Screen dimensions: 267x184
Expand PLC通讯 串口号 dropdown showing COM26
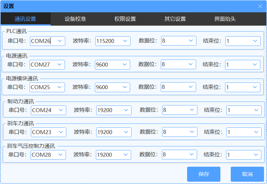[x=60, y=41]
